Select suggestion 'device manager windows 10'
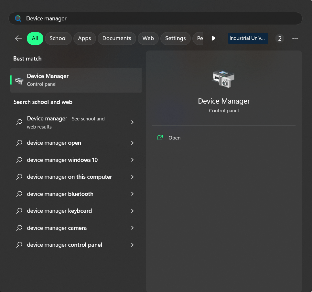 click(76, 160)
